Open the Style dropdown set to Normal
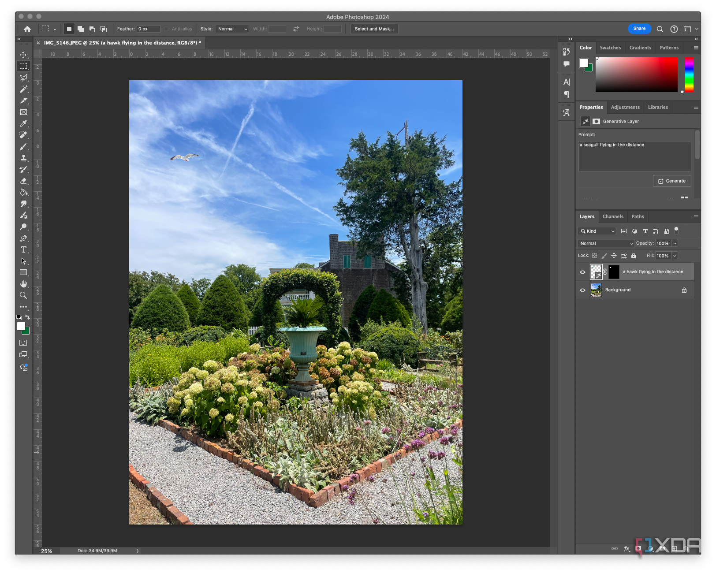The height and width of the screenshot is (573, 716). coord(232,29)
